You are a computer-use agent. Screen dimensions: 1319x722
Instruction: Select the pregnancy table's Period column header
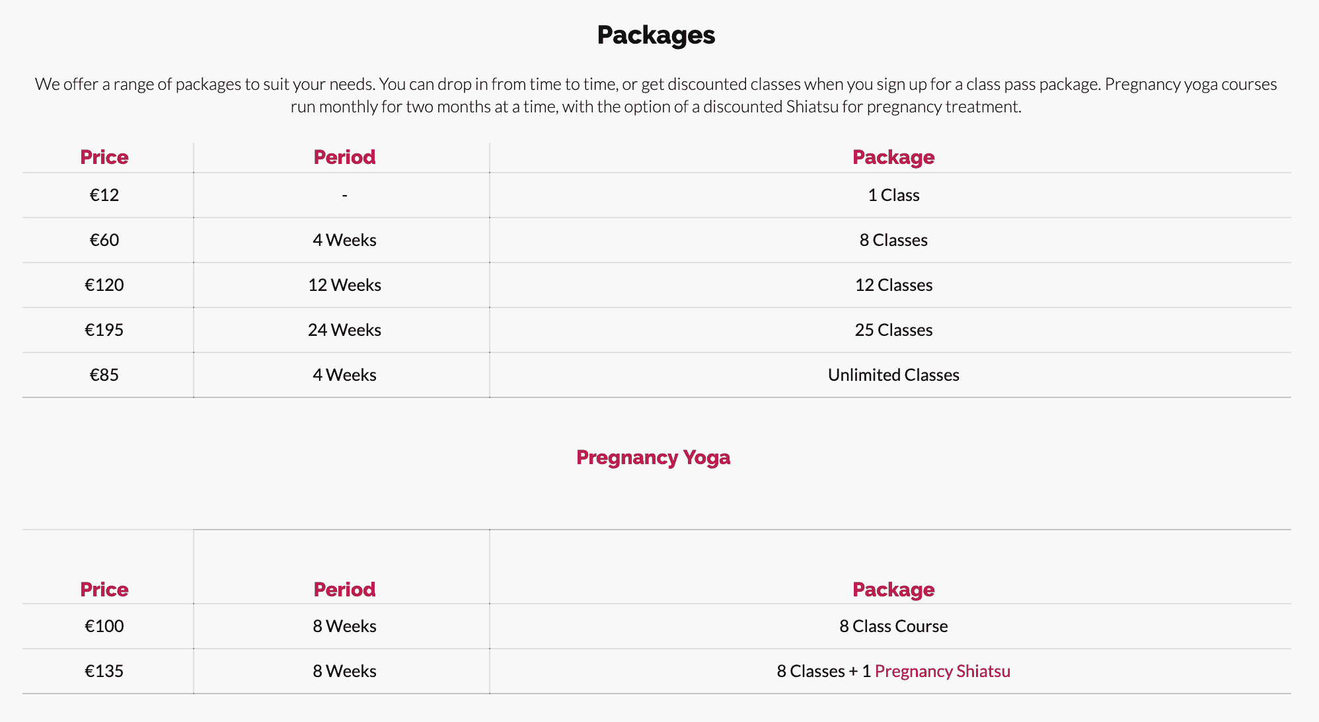pyautogui.click(x=344, y=590)
